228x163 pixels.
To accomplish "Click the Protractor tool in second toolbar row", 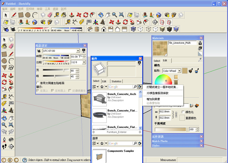I will 82,22.
